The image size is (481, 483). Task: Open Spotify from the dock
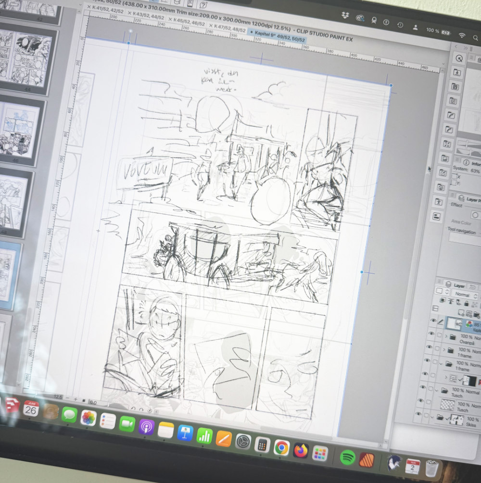click(347, 457)
